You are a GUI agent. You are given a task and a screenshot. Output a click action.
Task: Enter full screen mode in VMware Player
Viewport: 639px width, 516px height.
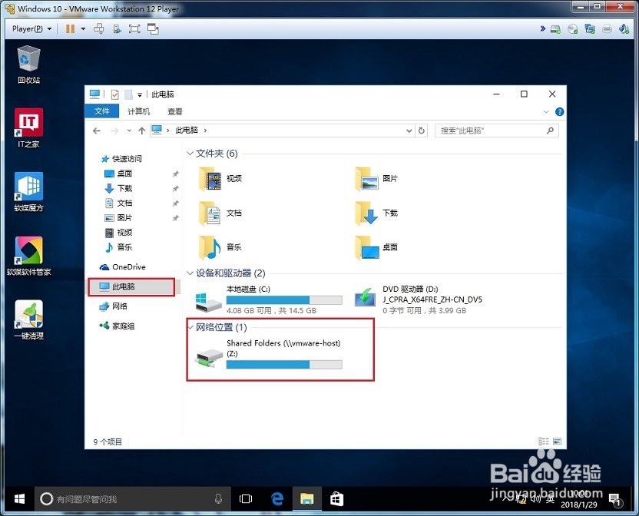click(133, 28)
